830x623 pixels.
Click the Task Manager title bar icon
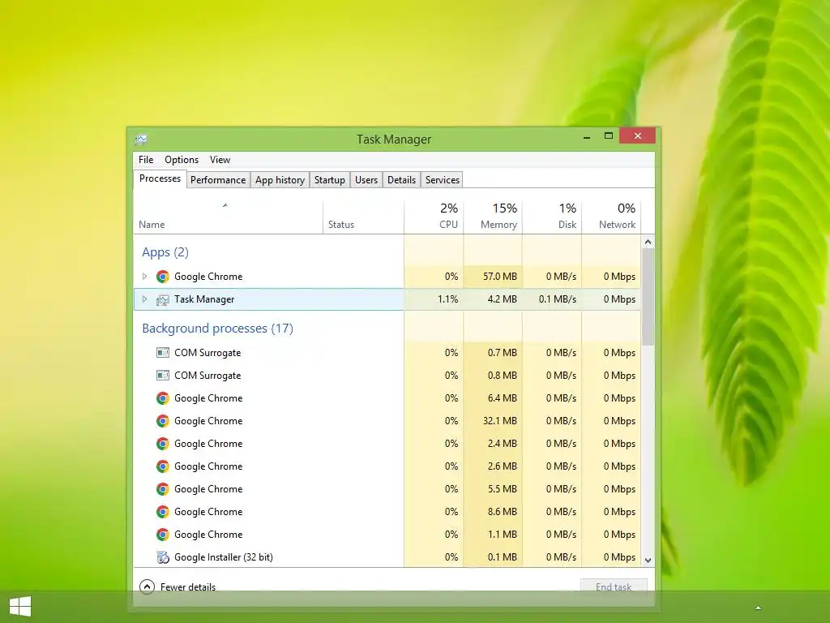[x=141, y=140]
